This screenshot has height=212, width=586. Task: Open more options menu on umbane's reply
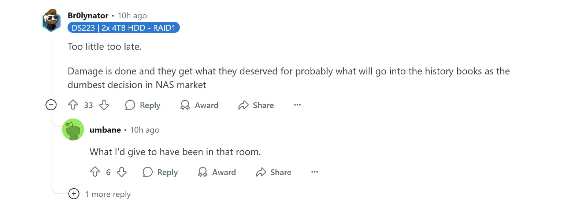315,172
